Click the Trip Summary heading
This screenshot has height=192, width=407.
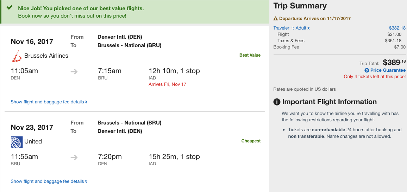[300, 6]
